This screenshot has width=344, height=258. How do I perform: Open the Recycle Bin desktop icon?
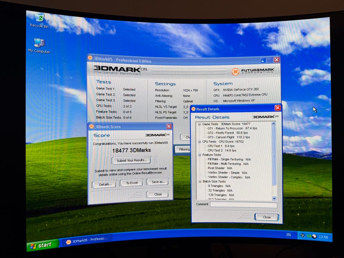39,21
